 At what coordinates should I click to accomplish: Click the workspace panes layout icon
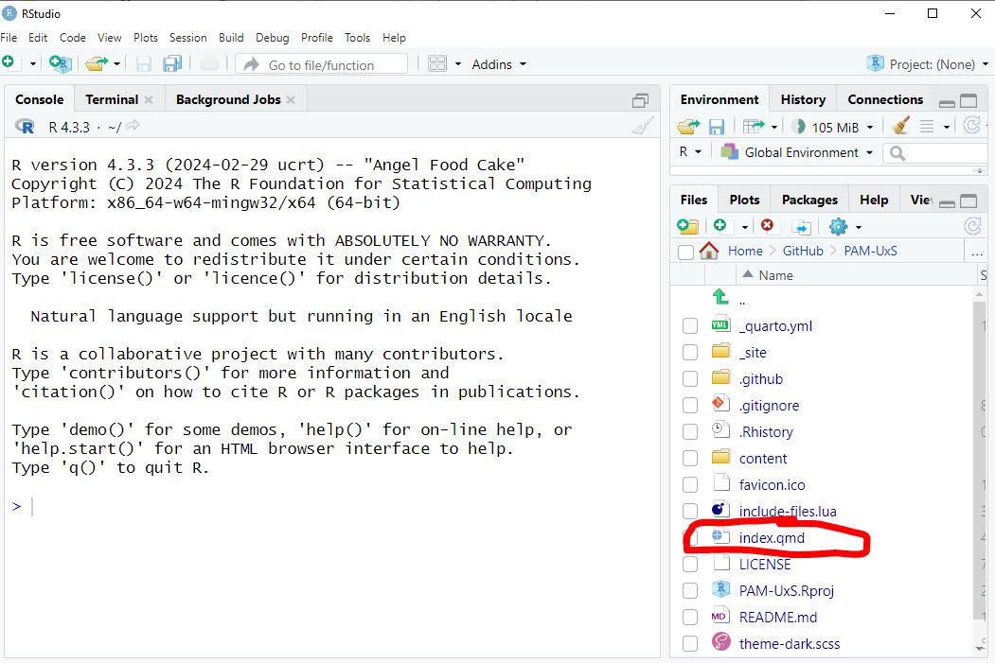click(x=437, y=63)
